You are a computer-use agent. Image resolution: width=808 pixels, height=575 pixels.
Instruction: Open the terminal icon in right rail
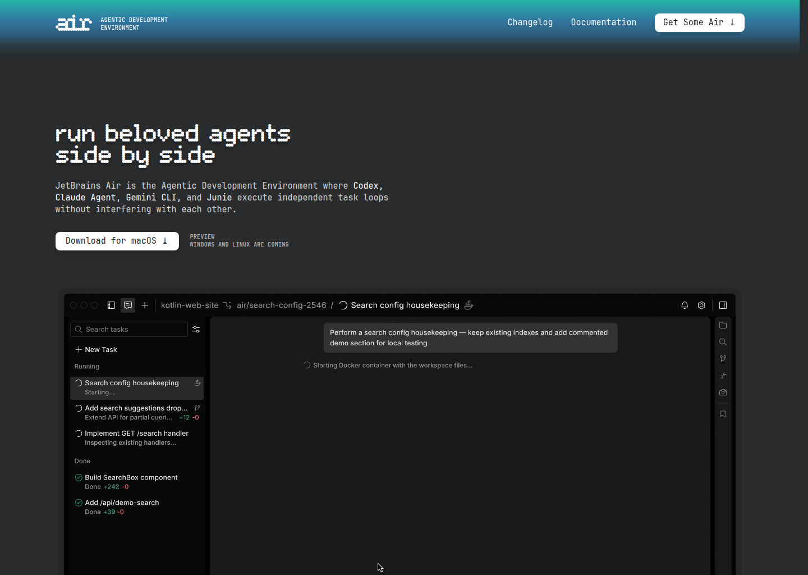723,414
